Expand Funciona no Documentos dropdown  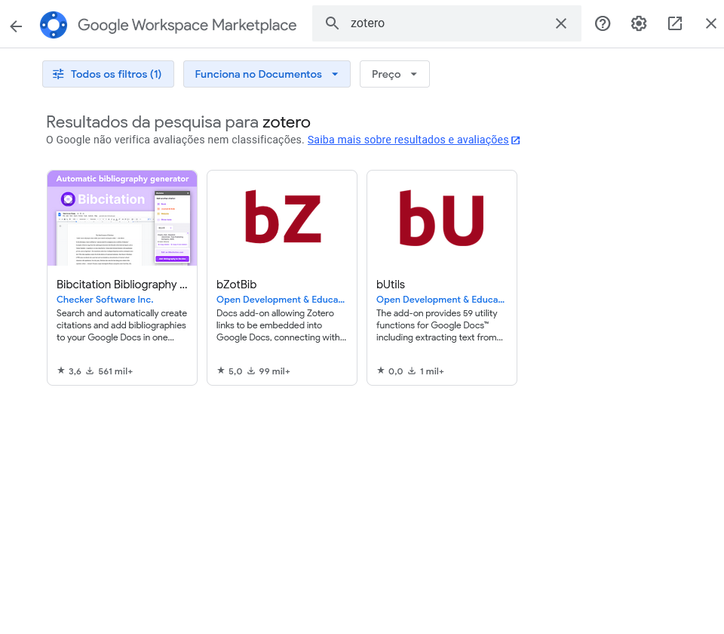(x=267, y=74)
